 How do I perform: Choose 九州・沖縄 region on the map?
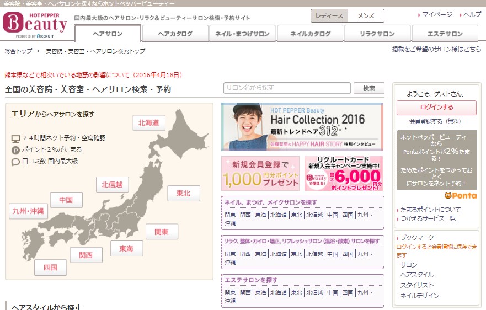pyautogui.click(x=29, y=211)
